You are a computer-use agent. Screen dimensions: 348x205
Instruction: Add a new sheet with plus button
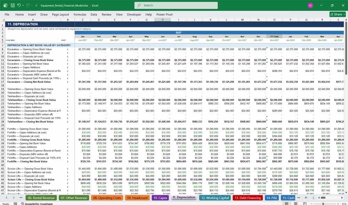tap(306, 198)
